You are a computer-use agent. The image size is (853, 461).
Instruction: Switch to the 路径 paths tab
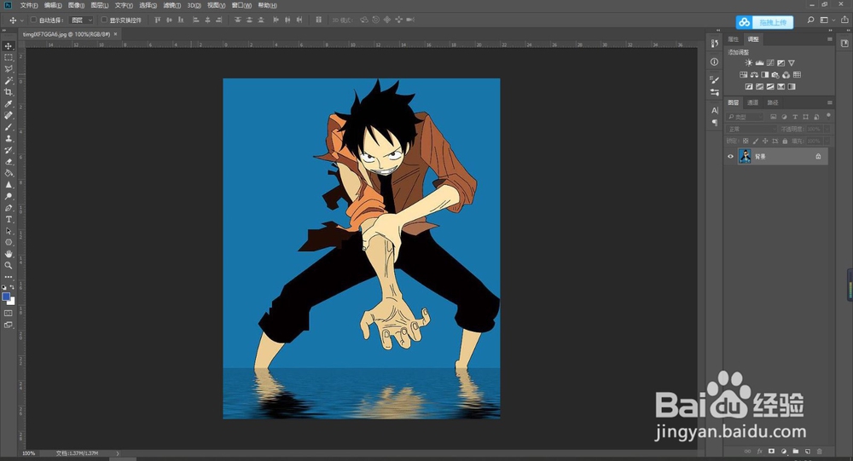[773, 102]
